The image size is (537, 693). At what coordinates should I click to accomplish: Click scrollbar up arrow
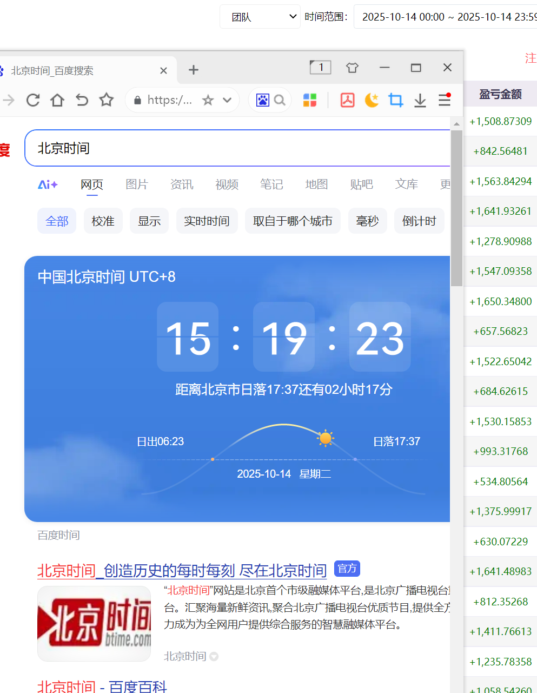coord(456,124)
